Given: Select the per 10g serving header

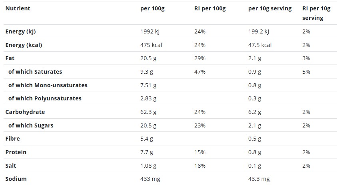Looking at the screenshot, I should pos(270,8).
